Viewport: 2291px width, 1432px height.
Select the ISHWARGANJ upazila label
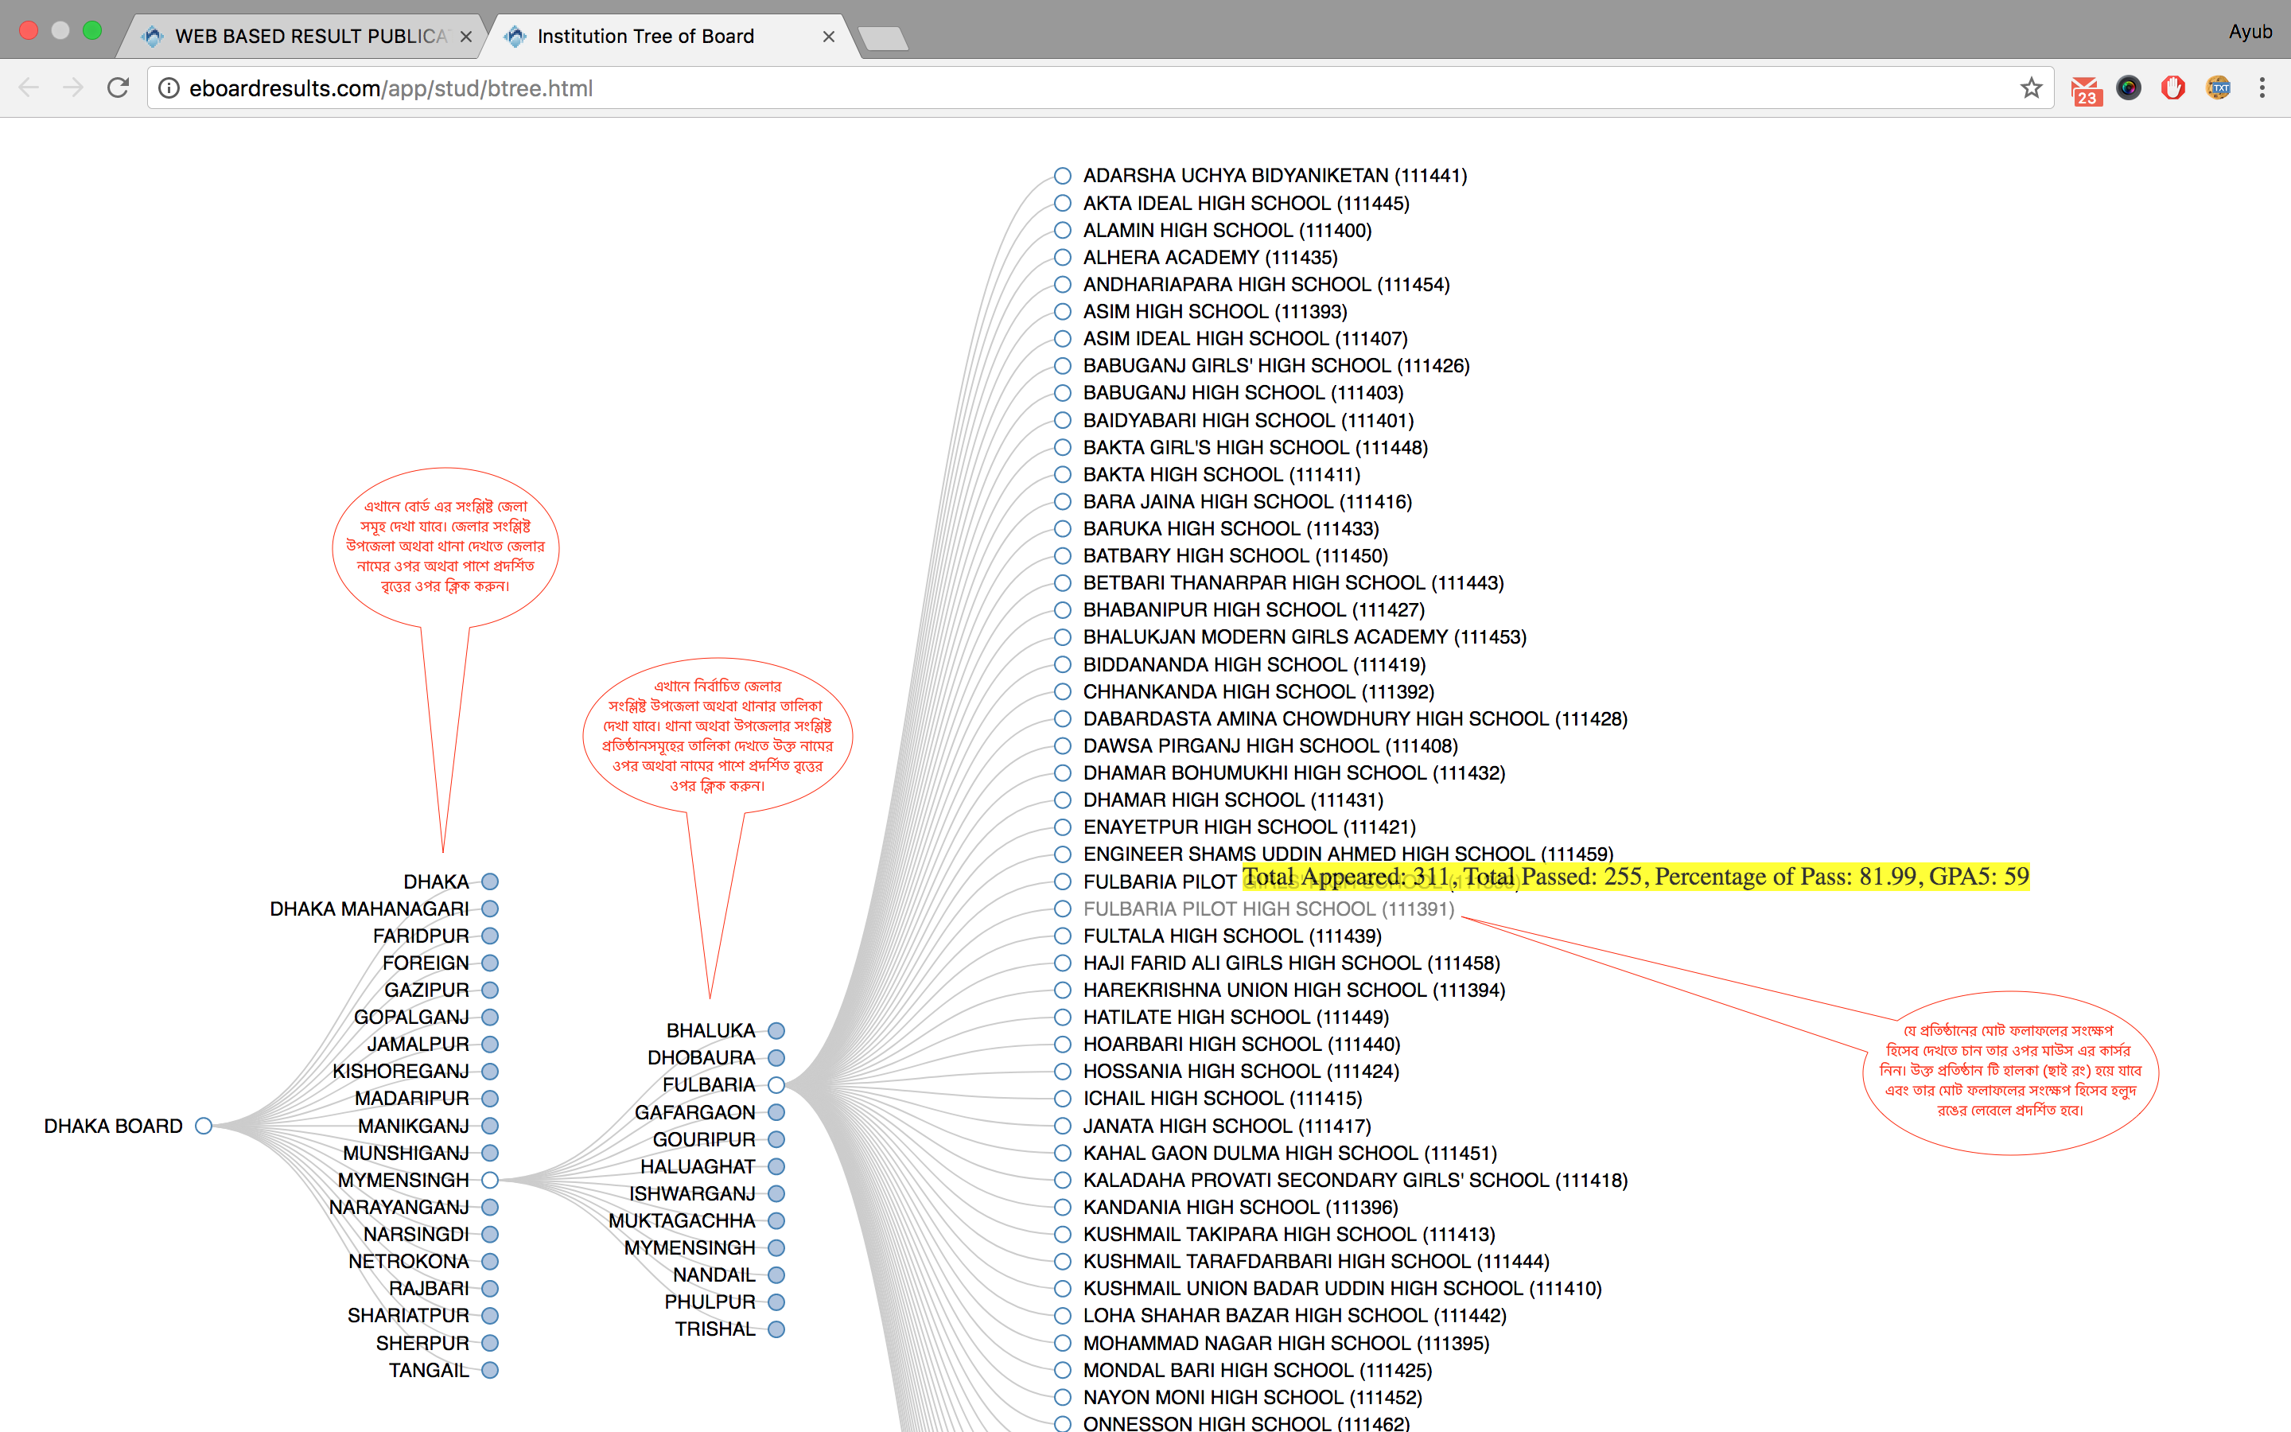pyautogui.click(x=692, y=1193)
